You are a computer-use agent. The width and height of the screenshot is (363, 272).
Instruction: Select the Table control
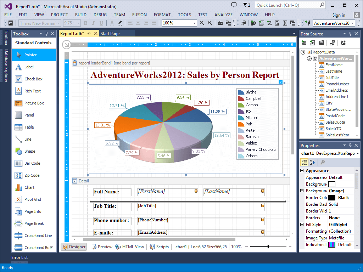(x=34, y=127)
